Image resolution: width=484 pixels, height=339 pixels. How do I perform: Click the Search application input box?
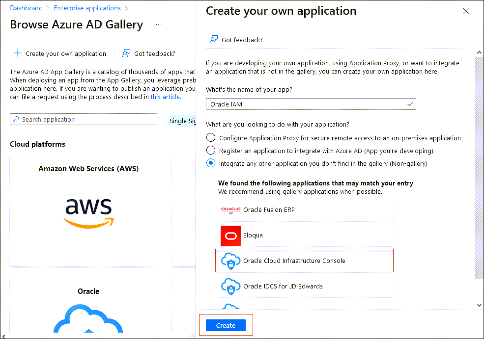[x=84, y=119]
